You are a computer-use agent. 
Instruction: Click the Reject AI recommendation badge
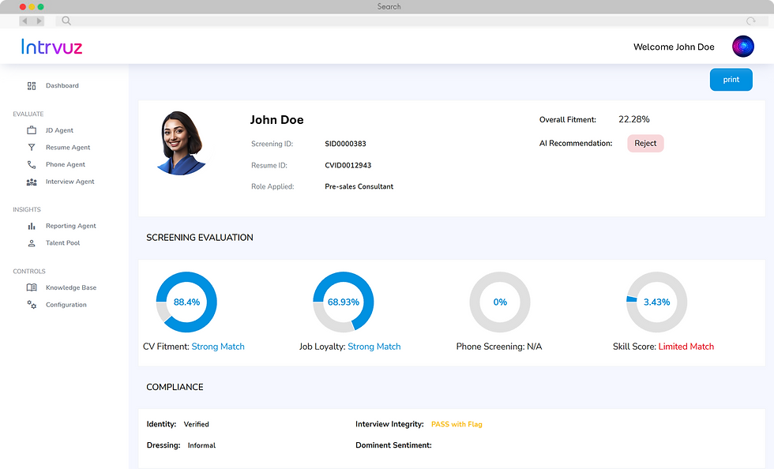645,142
